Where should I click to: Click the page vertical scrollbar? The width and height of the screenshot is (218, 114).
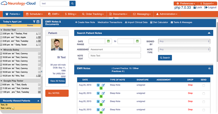[217, 42]
